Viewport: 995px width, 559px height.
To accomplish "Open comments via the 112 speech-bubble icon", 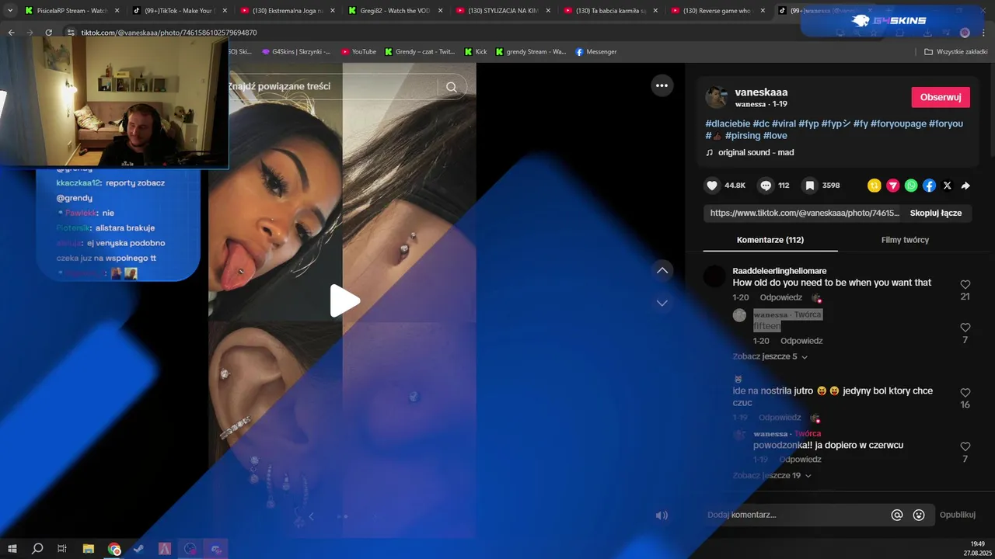I will 766,186.
